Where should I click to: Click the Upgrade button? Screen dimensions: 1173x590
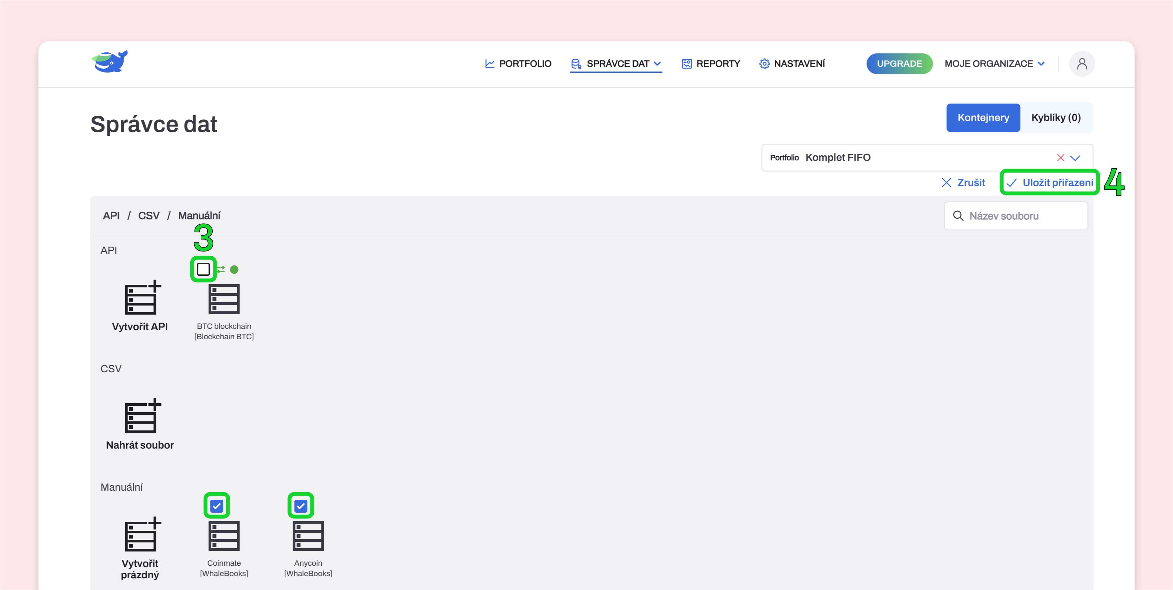pos(899,64)
